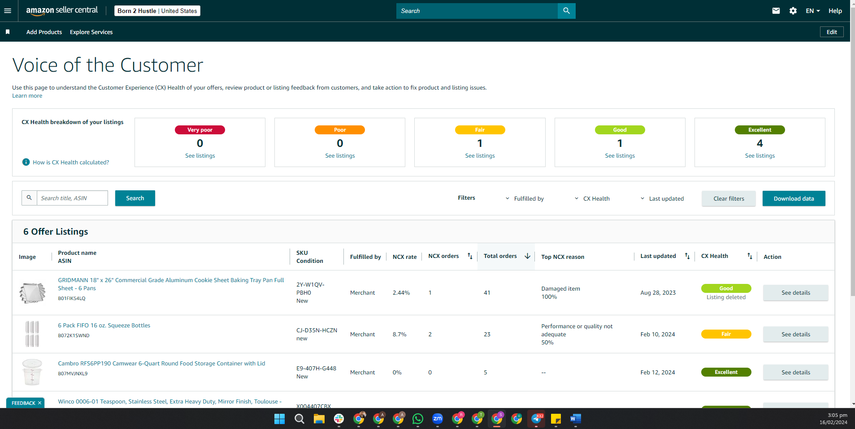Open the 6 Pack FIFO Squeeze Bottles link
The height and width of the screenshot is (429, 855).
pos(104,326)
